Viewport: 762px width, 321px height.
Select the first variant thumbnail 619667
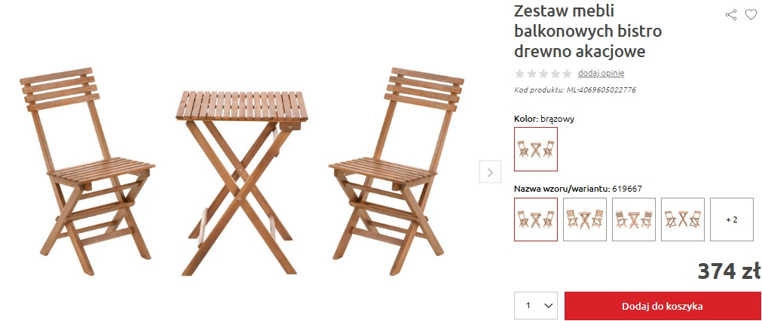[x=536, y=220]
